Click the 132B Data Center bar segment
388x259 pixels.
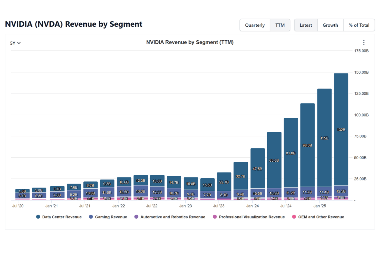(341, 129)
